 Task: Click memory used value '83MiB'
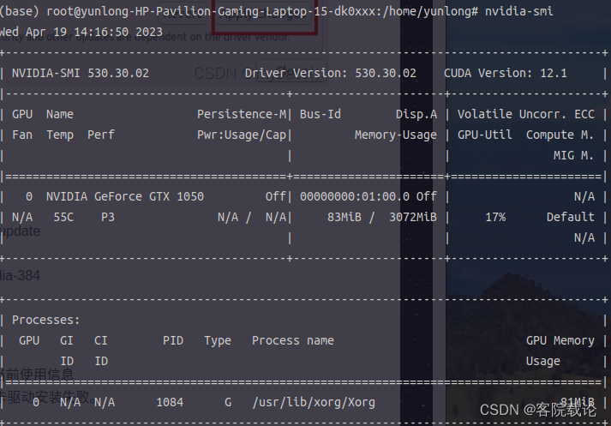pyautogui.click(x=344, y=217)
